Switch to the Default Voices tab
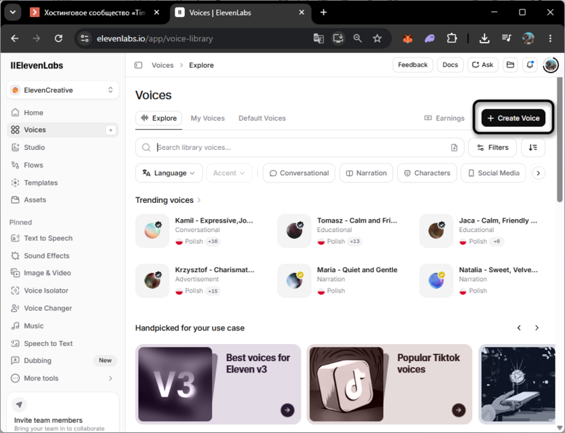 pyautogui.click(x=262, y=118)
